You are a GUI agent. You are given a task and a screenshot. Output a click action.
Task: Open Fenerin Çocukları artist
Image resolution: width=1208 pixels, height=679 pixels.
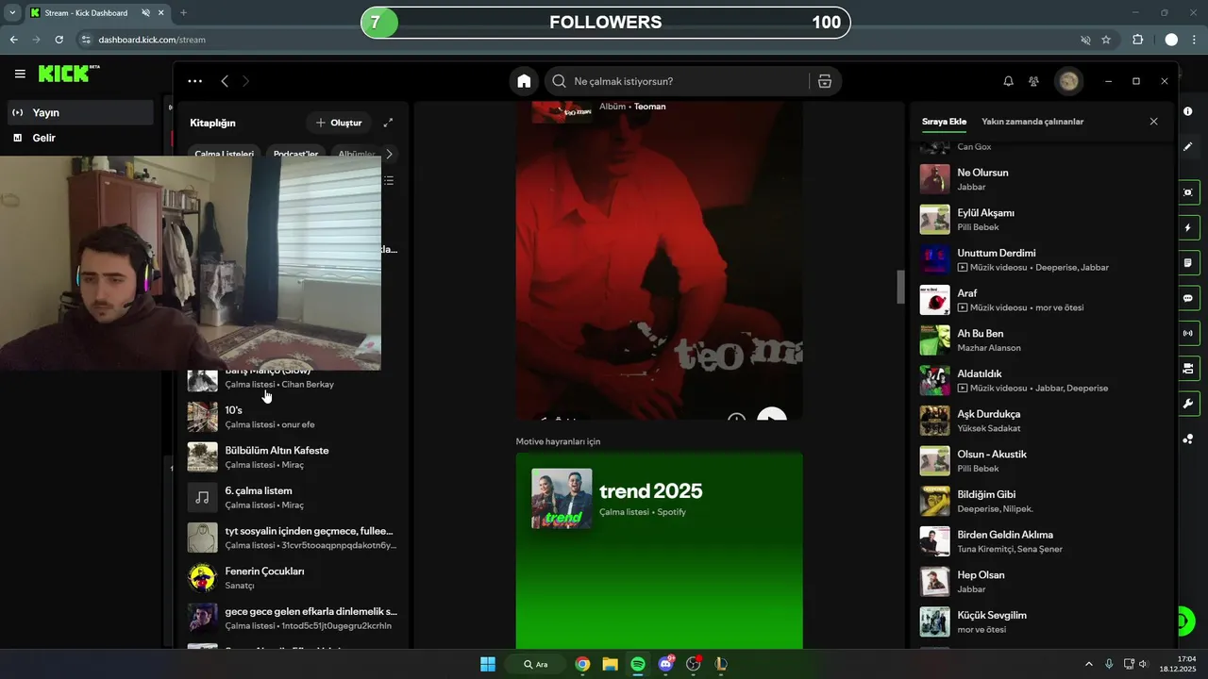coord(293,577)
